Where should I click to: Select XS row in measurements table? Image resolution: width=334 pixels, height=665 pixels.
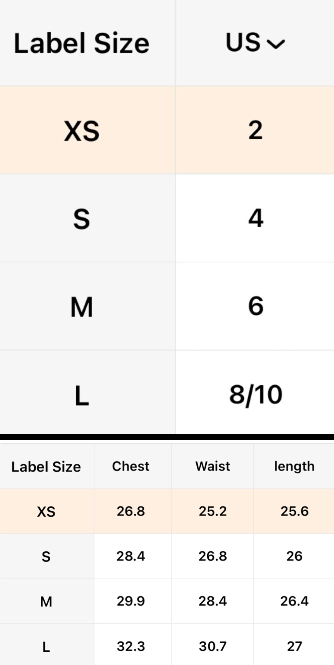point(46,512)
